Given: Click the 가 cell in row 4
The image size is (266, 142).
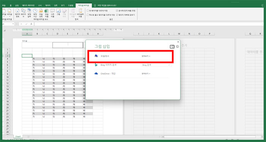Looking at the screenshot, I should pos(37,59).
